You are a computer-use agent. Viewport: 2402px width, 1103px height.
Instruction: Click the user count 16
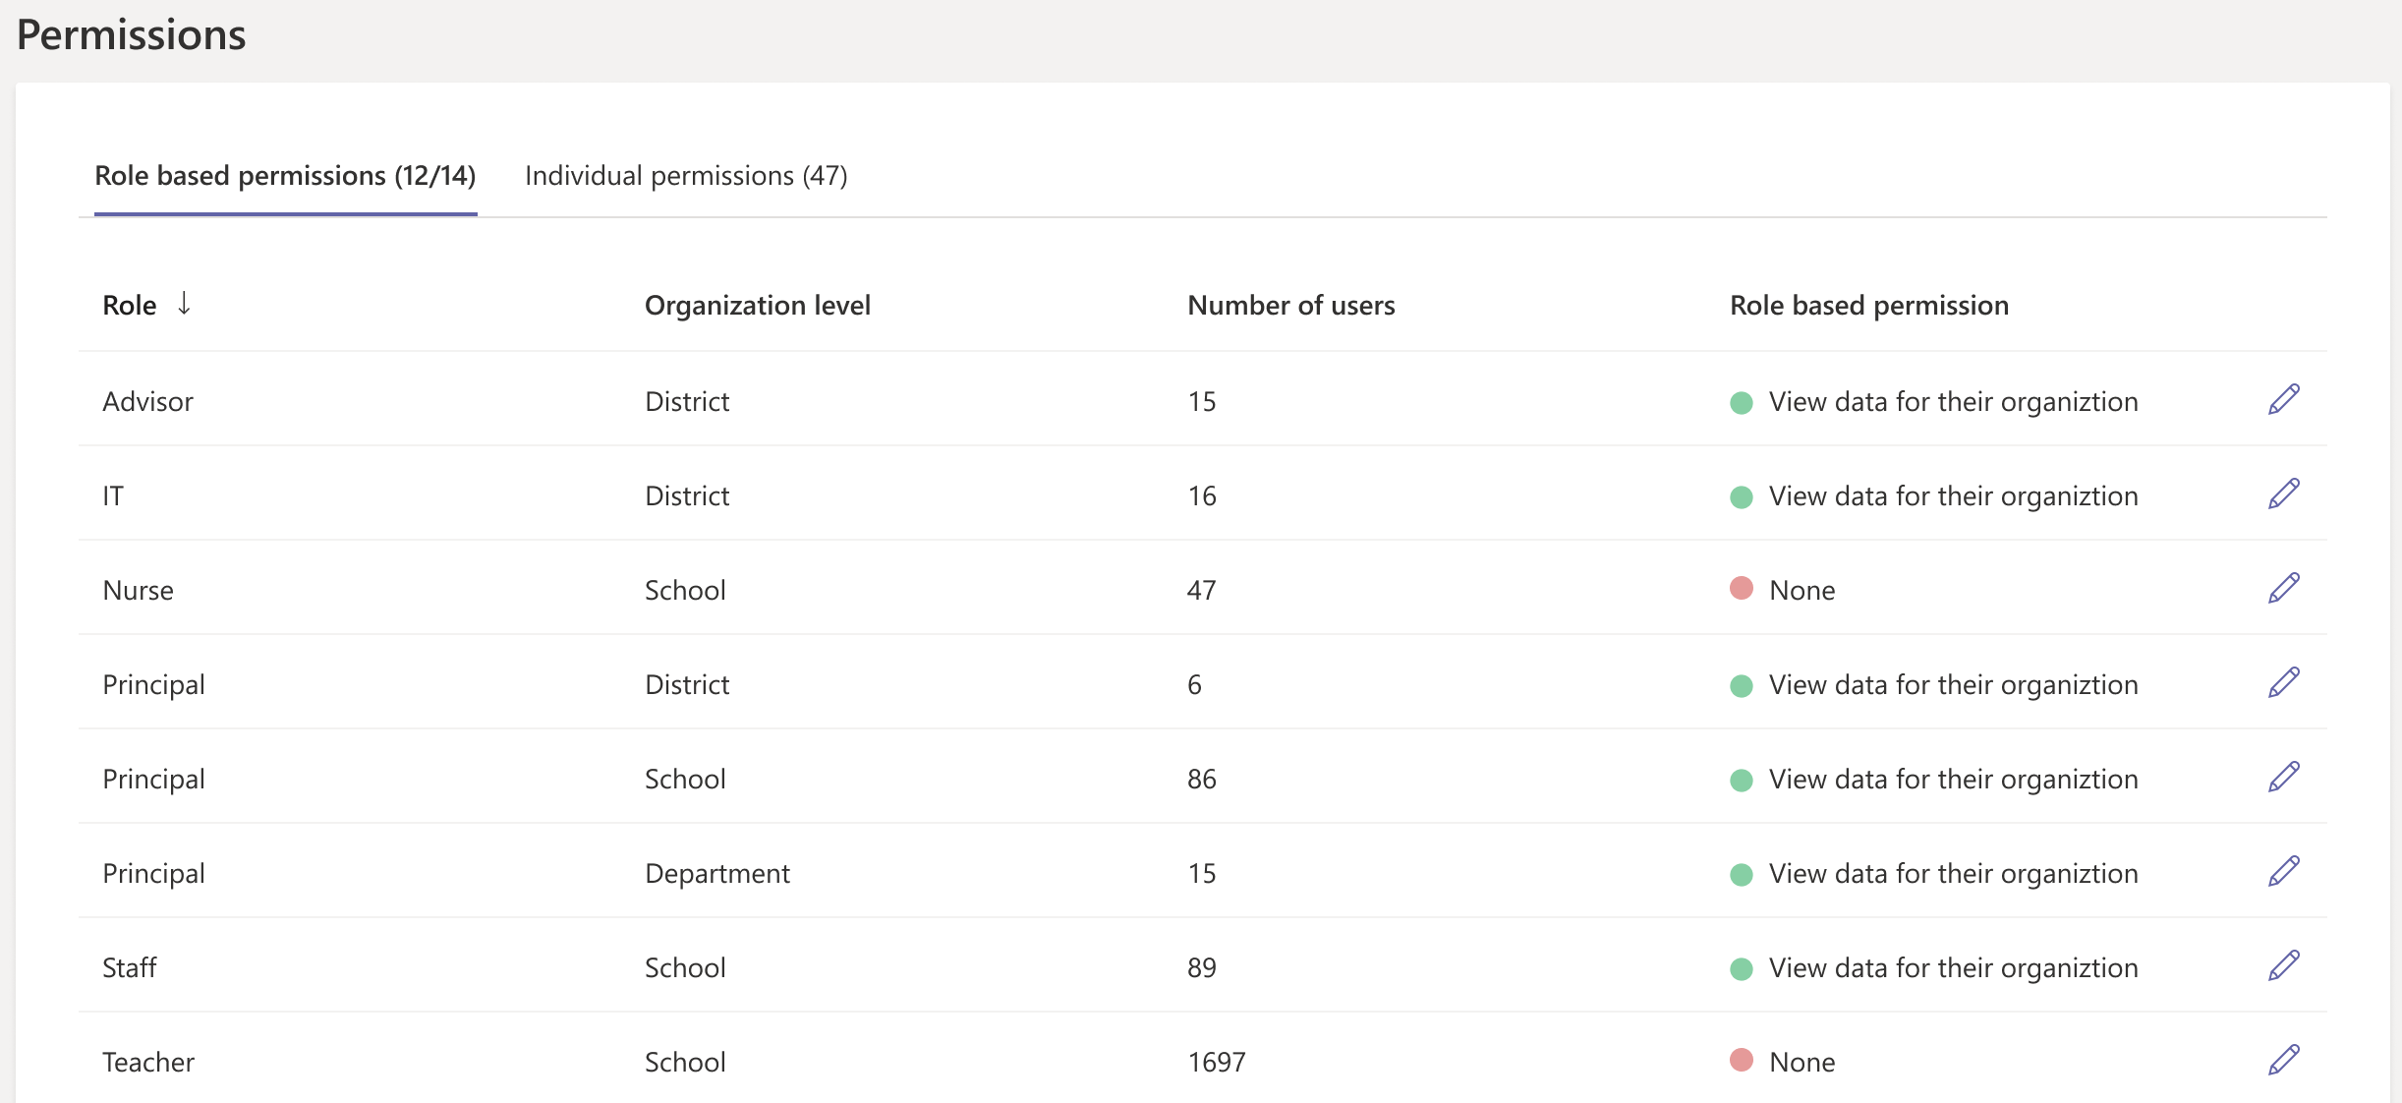(1202, 496)
